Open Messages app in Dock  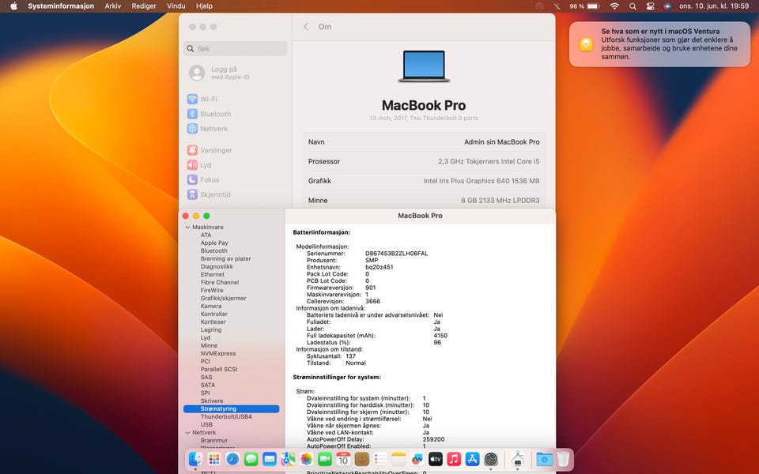coord(251,458)
